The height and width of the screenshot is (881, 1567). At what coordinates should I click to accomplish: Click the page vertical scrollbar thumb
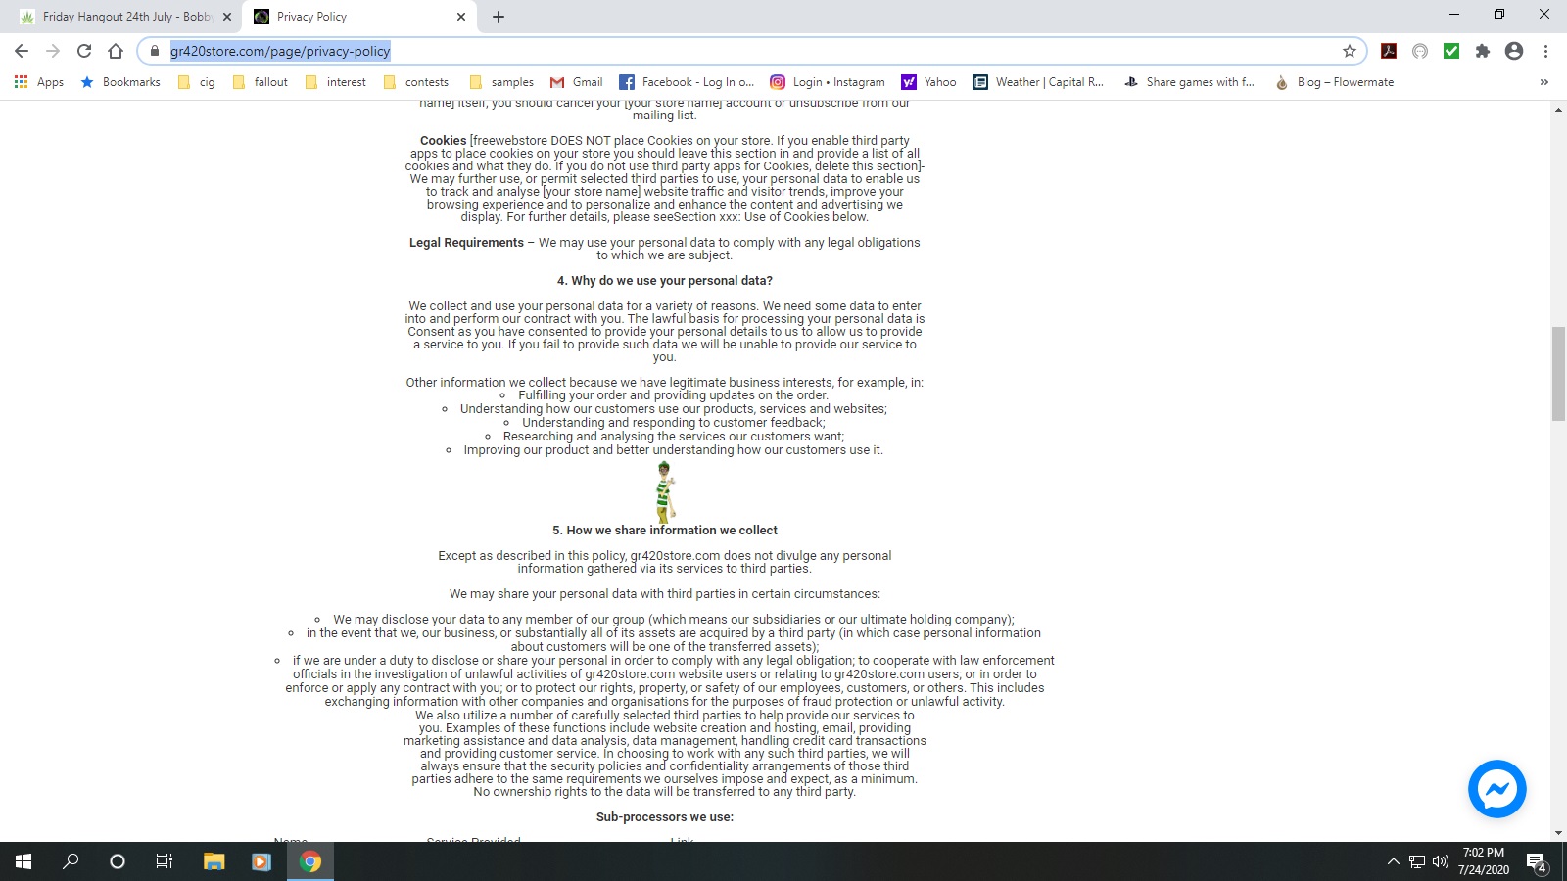1558,374
